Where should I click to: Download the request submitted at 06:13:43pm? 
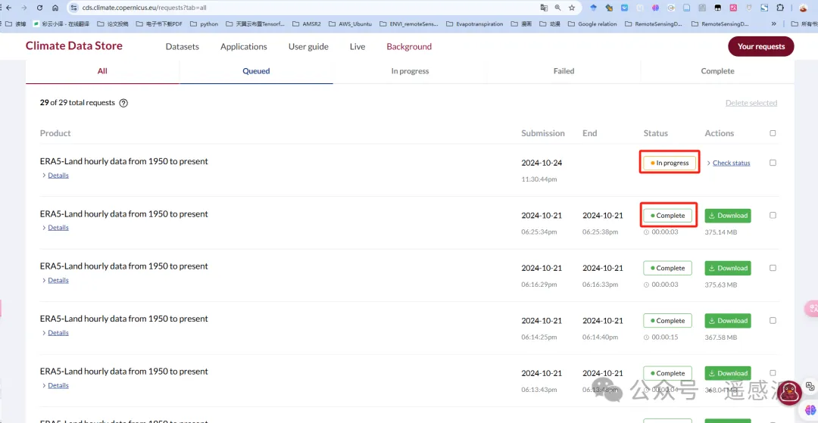click(x=728, y=374)
